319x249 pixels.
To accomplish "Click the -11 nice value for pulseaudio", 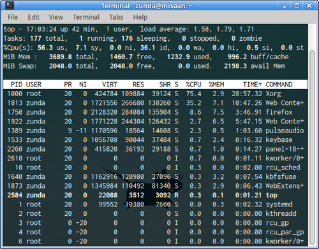I will point(81,131).
